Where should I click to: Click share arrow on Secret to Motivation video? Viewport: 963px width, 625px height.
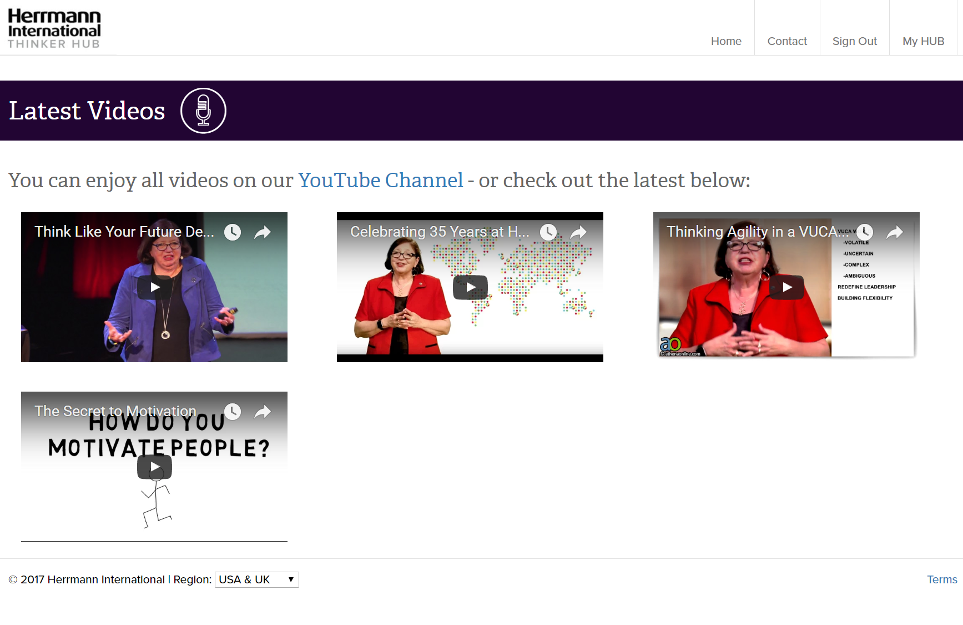click(x=263, y=412)
